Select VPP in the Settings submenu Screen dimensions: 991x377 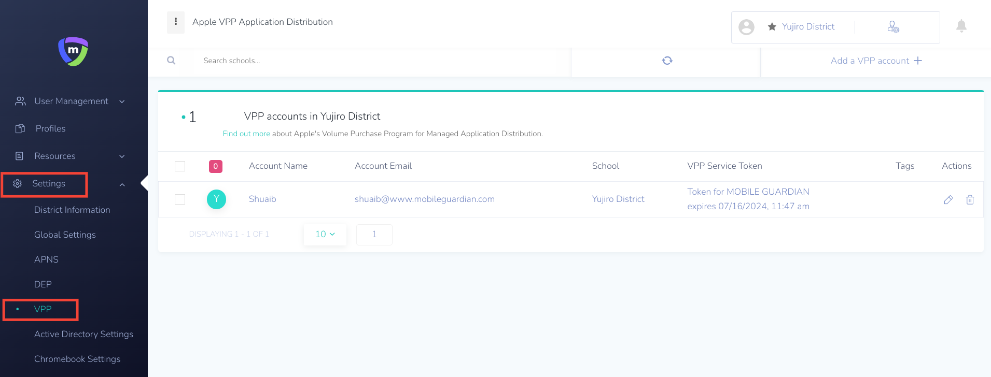43,309
